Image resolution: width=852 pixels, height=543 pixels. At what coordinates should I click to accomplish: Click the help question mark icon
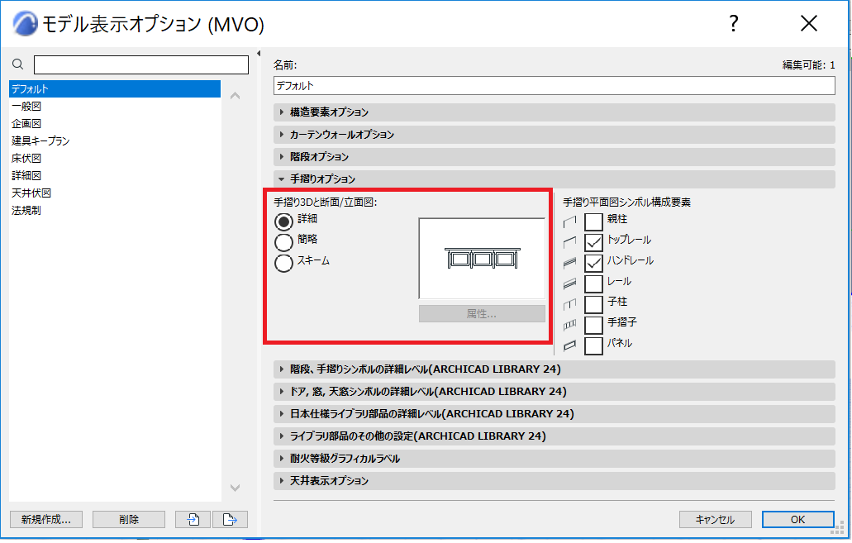pos(733,23)
